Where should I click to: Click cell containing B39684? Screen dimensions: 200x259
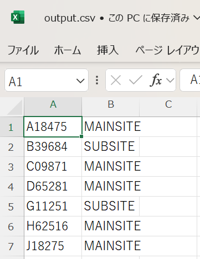53,147
